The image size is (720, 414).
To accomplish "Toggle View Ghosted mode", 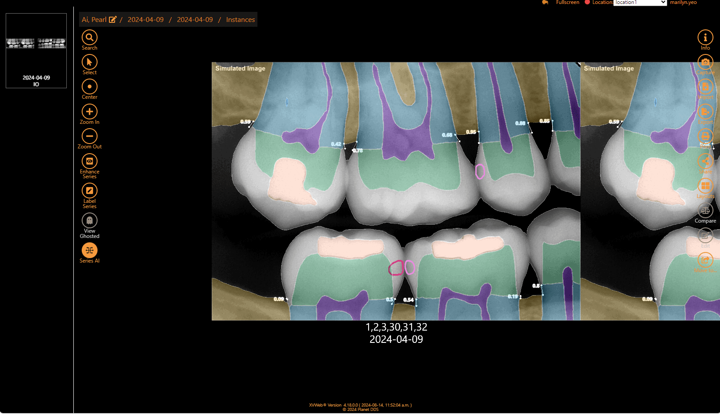I will tap(89, 220).
